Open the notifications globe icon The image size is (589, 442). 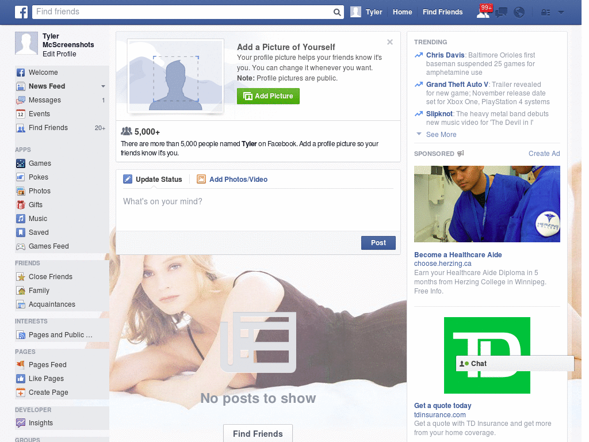[519, 13]
